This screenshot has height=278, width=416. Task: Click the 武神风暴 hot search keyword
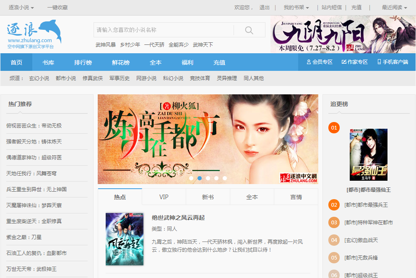(106, 45)
